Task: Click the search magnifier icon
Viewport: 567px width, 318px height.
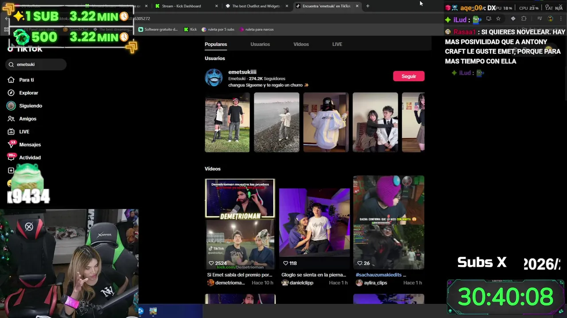Action: coord(12,64)
